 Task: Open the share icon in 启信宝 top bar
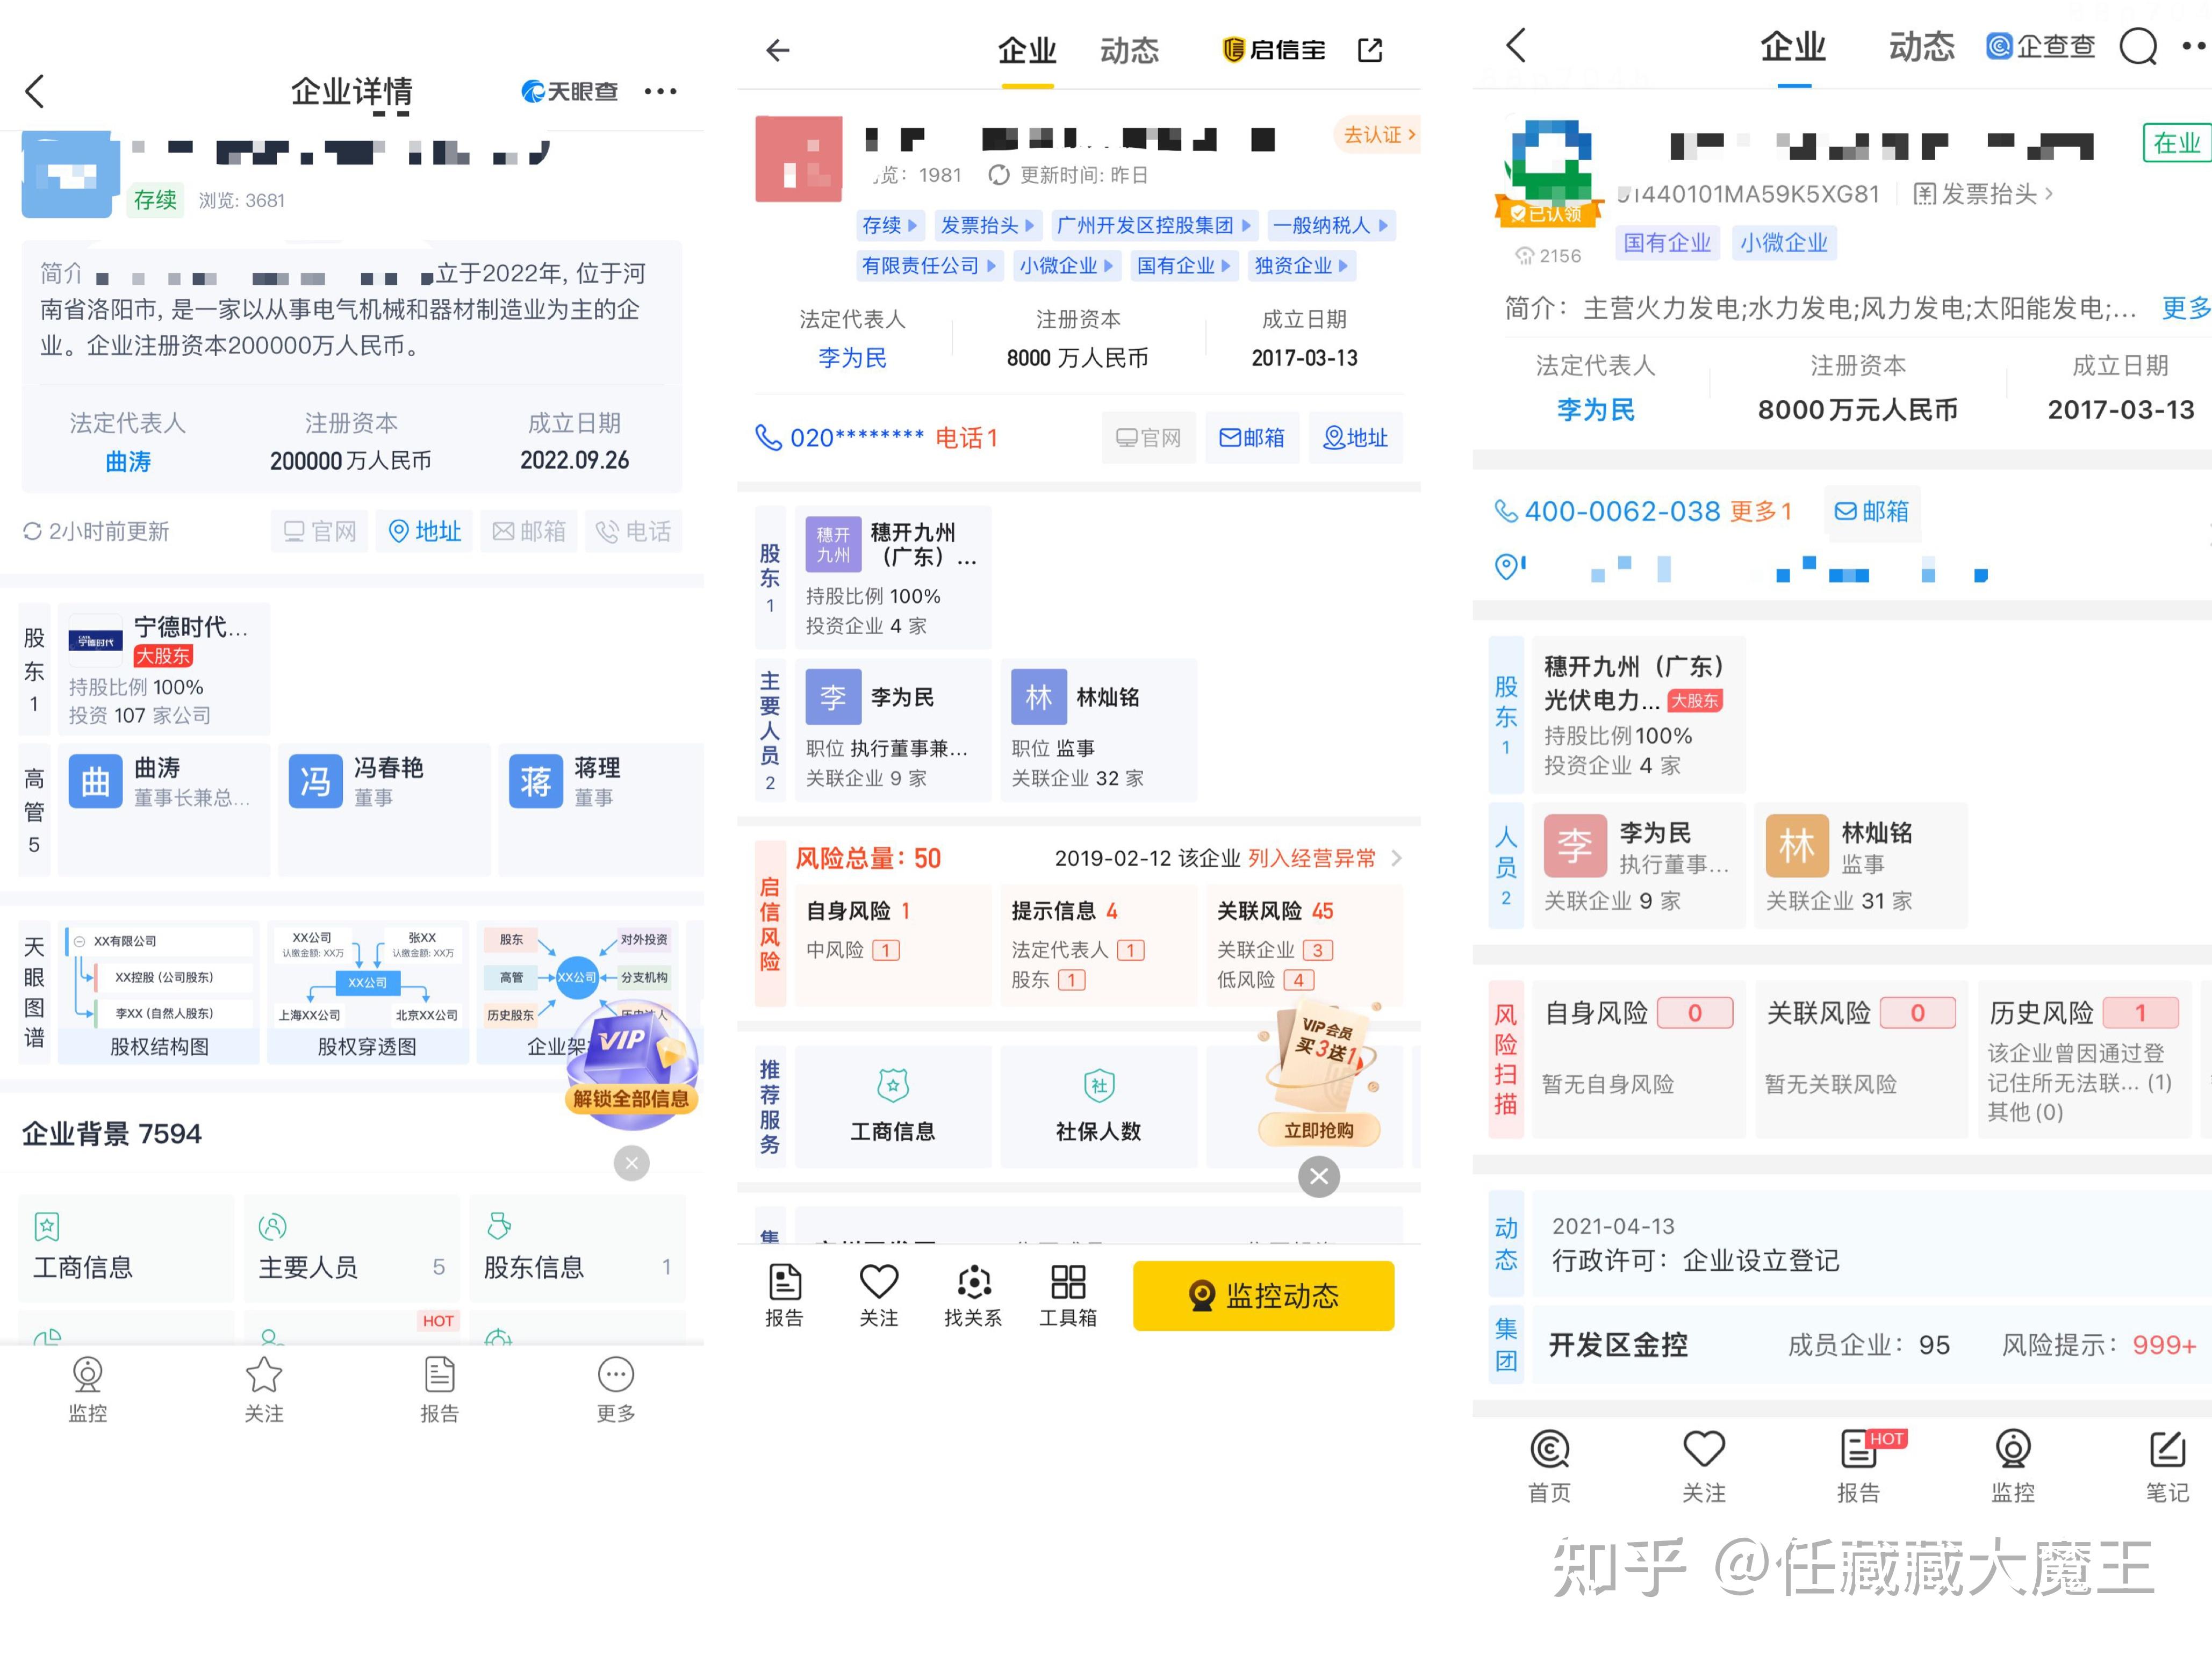(x=1370, y=50)
